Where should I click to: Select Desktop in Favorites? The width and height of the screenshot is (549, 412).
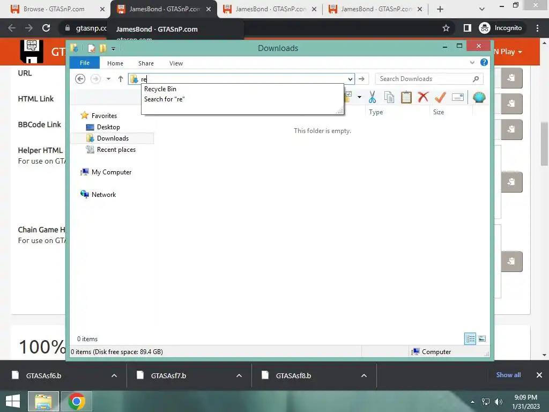click(x=108, y=127)
